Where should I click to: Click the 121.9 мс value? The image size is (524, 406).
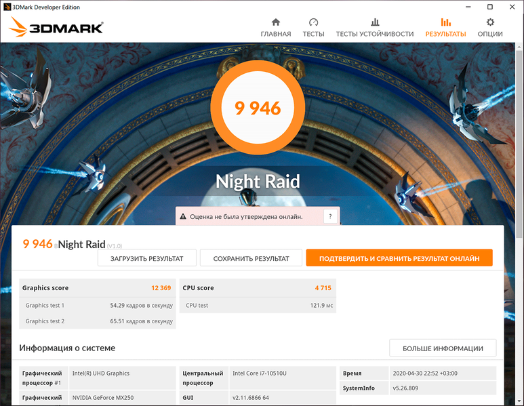321,305
